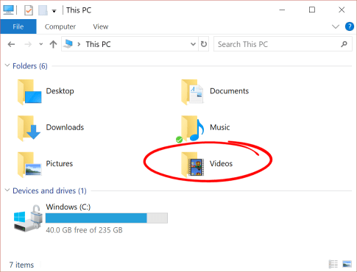Open the Desktop folder icon
Image resolution: width=357 pixels, height=272 pixels.
pos(29,92)
